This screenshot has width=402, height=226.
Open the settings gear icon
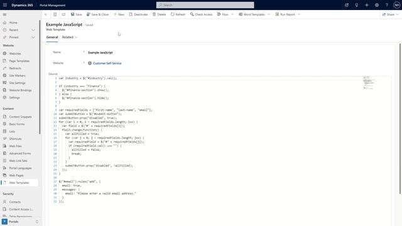[x=377, y=5]
